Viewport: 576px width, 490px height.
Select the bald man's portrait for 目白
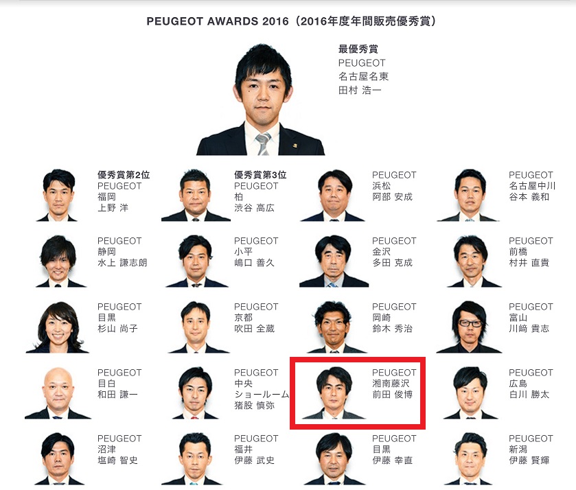58,393
